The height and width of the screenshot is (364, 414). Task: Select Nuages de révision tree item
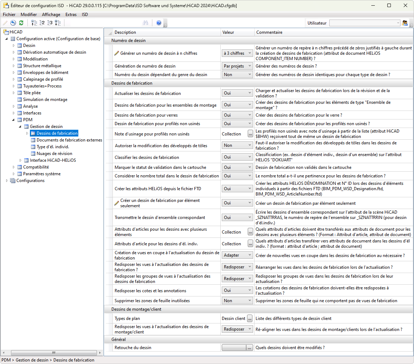click(x=54, y=154)
